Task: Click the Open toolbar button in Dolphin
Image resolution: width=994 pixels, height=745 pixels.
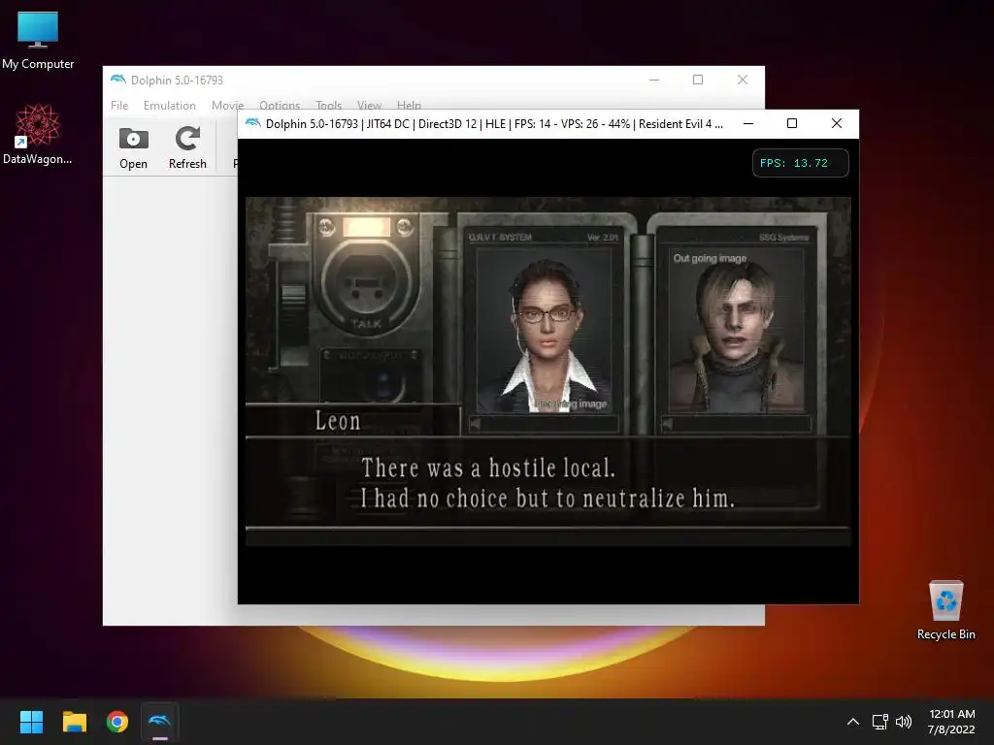Action: [133, 148]
